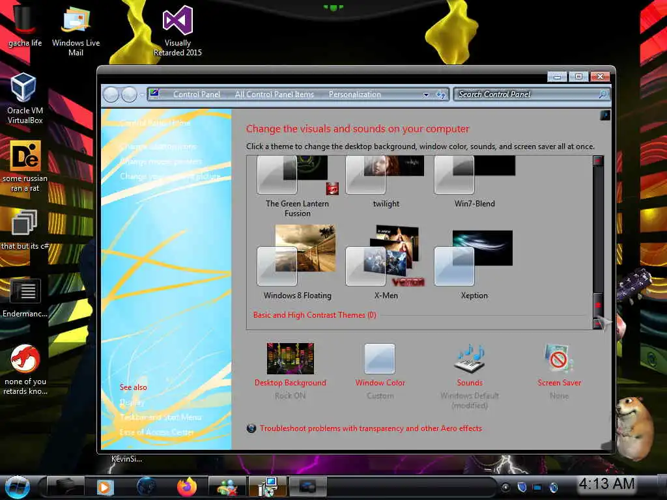Expand the address bar history dropdown
This screenshot has height=500, width=667.
coord(426,95)
